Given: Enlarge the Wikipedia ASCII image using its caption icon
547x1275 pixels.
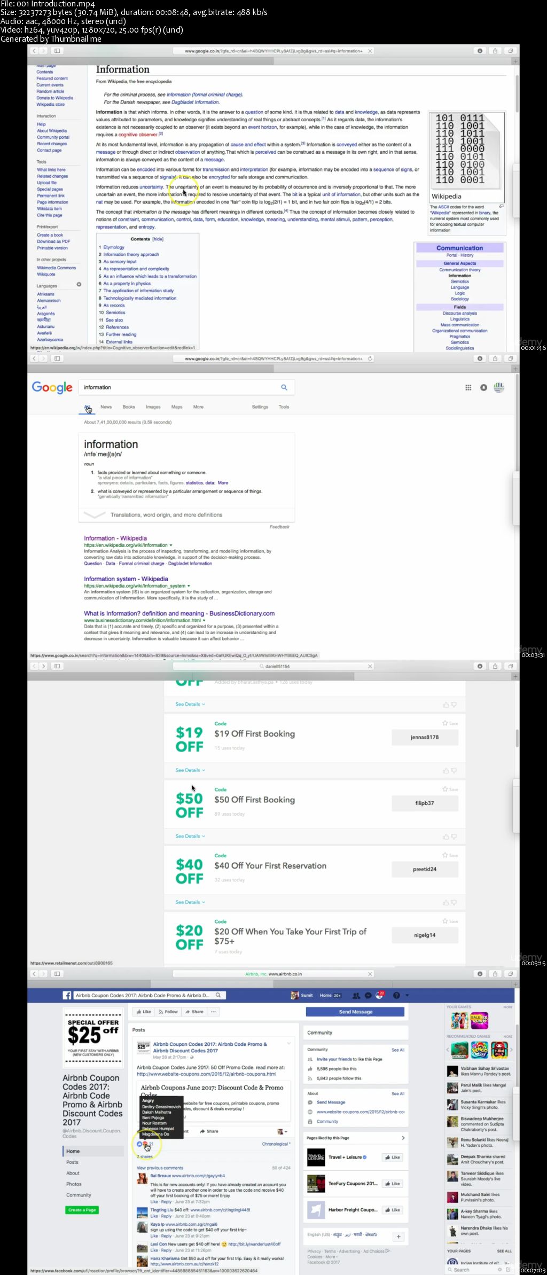Looking at the screenshot, I should [501, 206].
